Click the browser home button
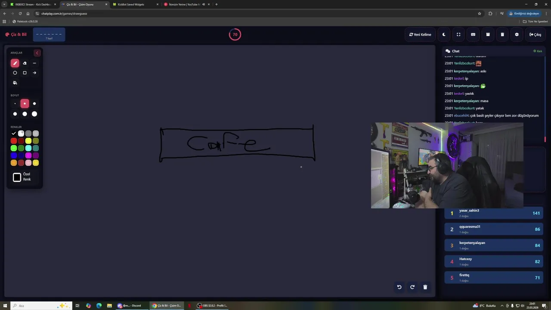Image resolution: width=551 pixels, height=310 pixels. point(28,13)
